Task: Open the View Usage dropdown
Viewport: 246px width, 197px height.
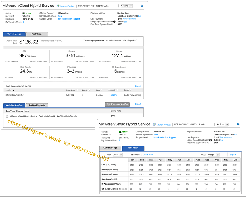Action: (x=213, y=155)
